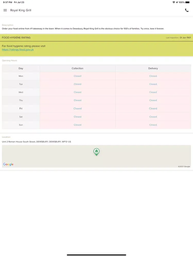Click Wednesday's Collection Closed cell
The width and height of the screenshot is (193, 257).
tap(77, 92)
